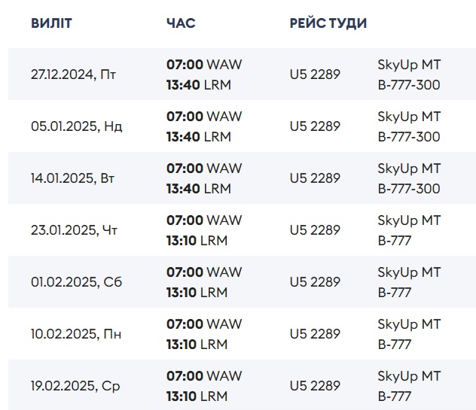Pick the 23.01.2025, Чт departure date
Screen dimensions: 476x410
click(x=75, y=230)
